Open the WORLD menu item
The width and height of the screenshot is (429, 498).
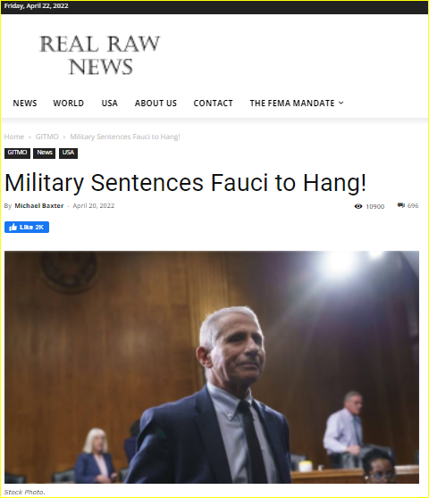coord(69,104)
